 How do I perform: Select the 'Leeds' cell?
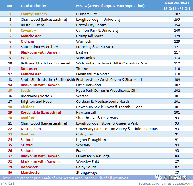(x=25, y=90)
